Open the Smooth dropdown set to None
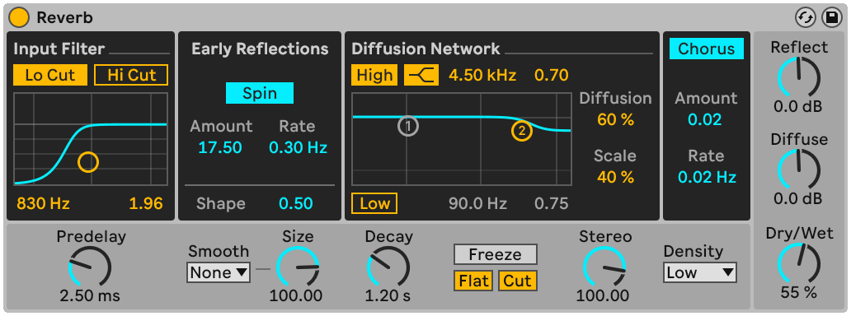Screen dimensions: 851x316 (x=219, y=272)
